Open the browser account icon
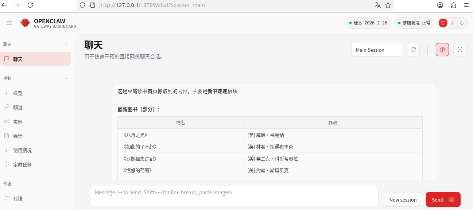This screenshot has height=210, width=473. [x=441, y=5]
